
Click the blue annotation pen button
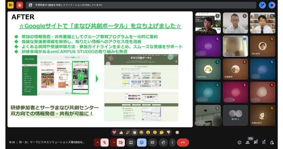262,5
